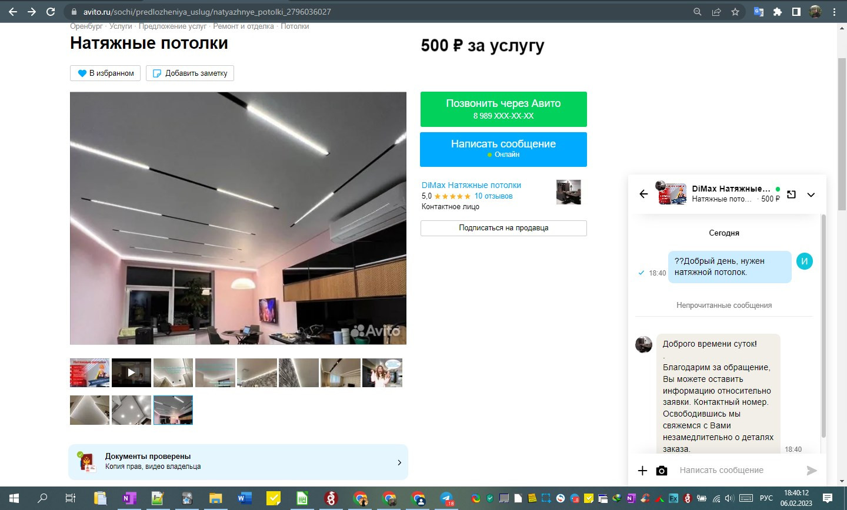The image size is (847, 510).
Task: Click blue 'Написать сообщение' button
Action: (503, 149)
